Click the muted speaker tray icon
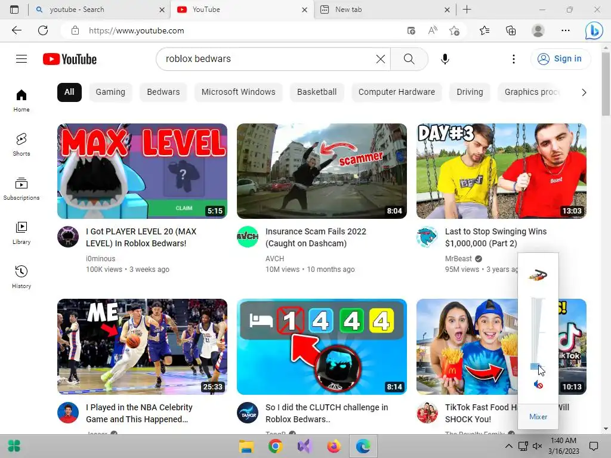This screenshot has width=611, height=458. point(538,446)
